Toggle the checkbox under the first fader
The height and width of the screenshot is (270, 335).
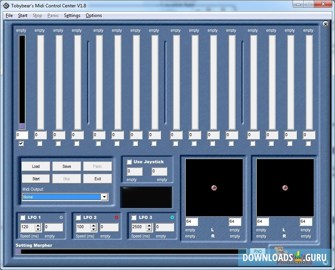[x=21, y=143]
